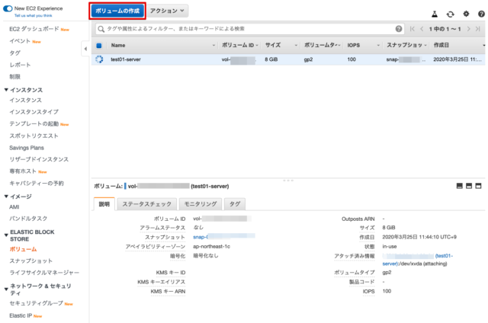
Task: Go to the previous page of results
Action: click(x=422, y=29)
